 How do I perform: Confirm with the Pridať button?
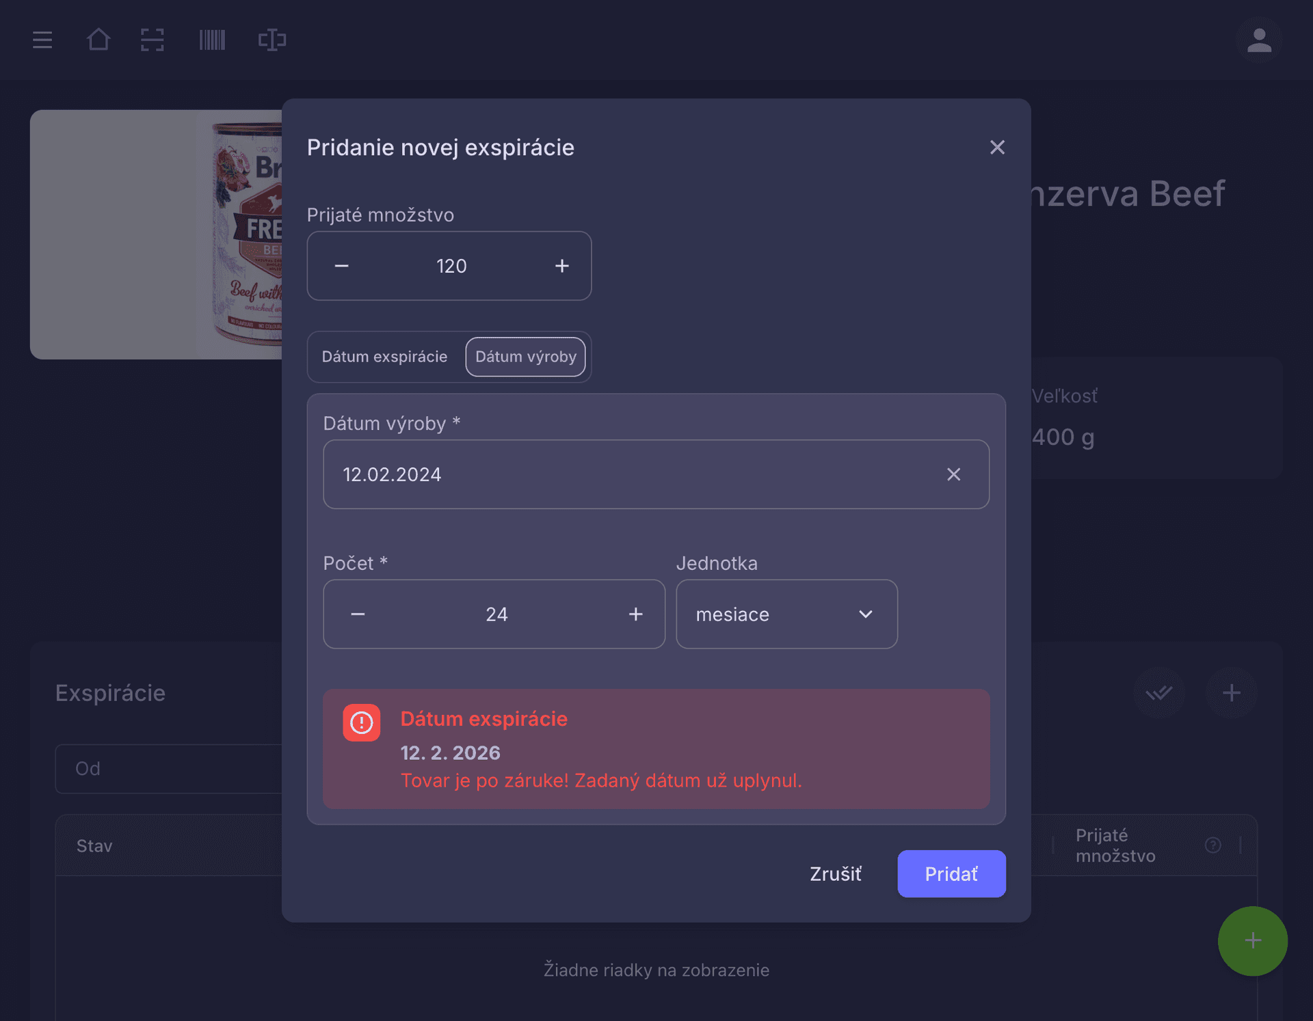951,874
